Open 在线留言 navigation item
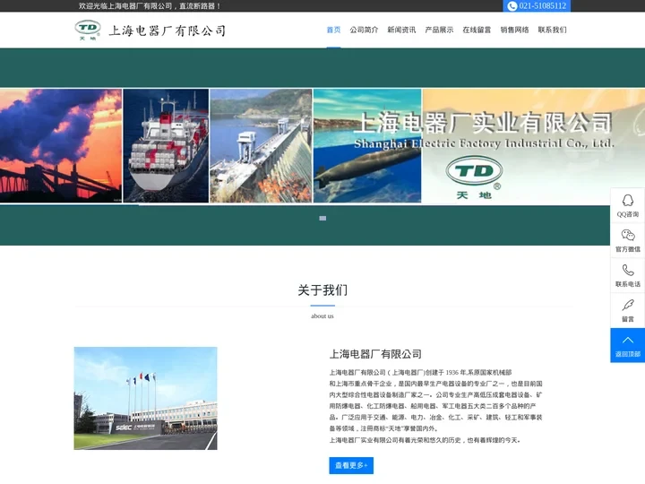This screenshot has width=645, height=484. click(477, 30)
